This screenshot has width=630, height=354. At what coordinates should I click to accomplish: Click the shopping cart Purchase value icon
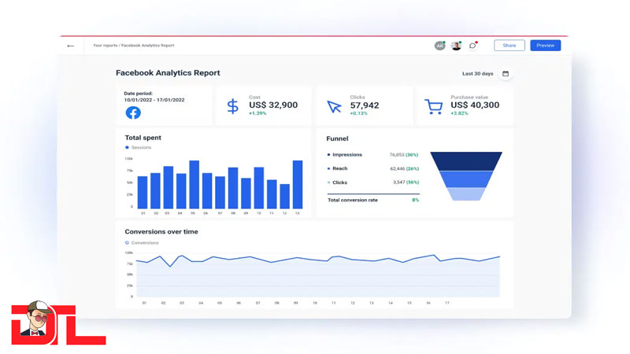point(434,107)
